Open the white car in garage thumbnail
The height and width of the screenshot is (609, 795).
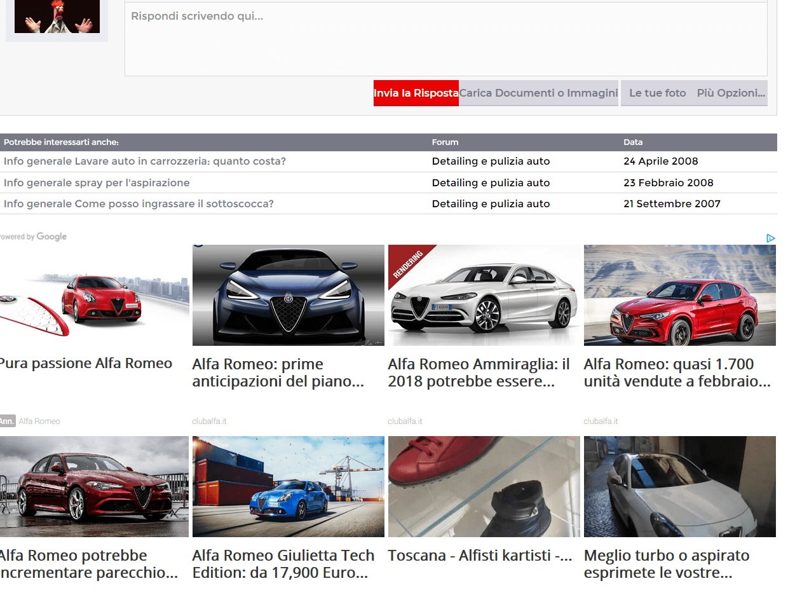coord(680,487)
